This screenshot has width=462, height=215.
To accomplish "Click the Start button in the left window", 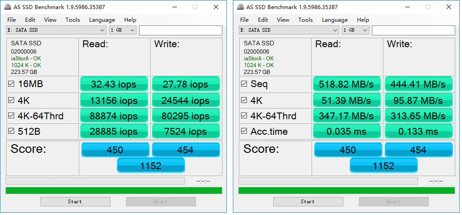I will point(75,201).
